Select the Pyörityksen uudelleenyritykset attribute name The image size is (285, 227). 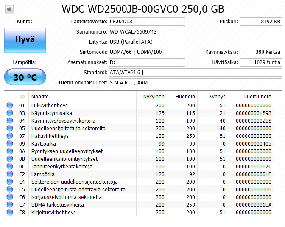(67, 151)
